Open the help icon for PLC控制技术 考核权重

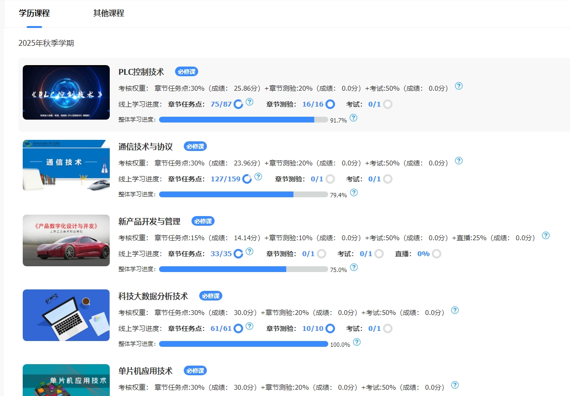(x=459, y=86)
